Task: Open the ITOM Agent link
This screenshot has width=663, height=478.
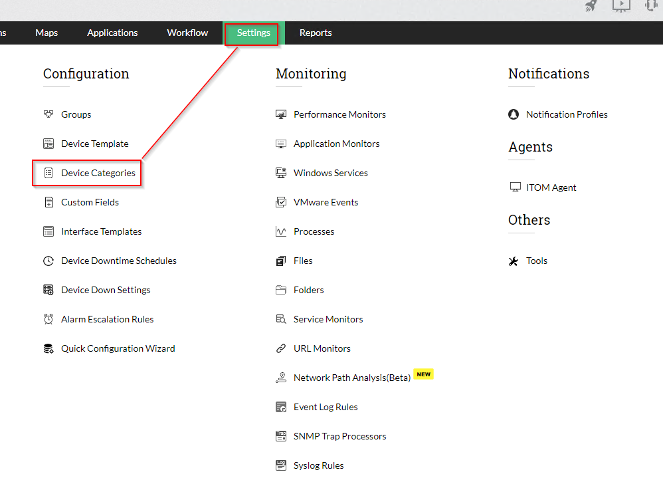Action: pyautogui.click(x=551, y=187)
